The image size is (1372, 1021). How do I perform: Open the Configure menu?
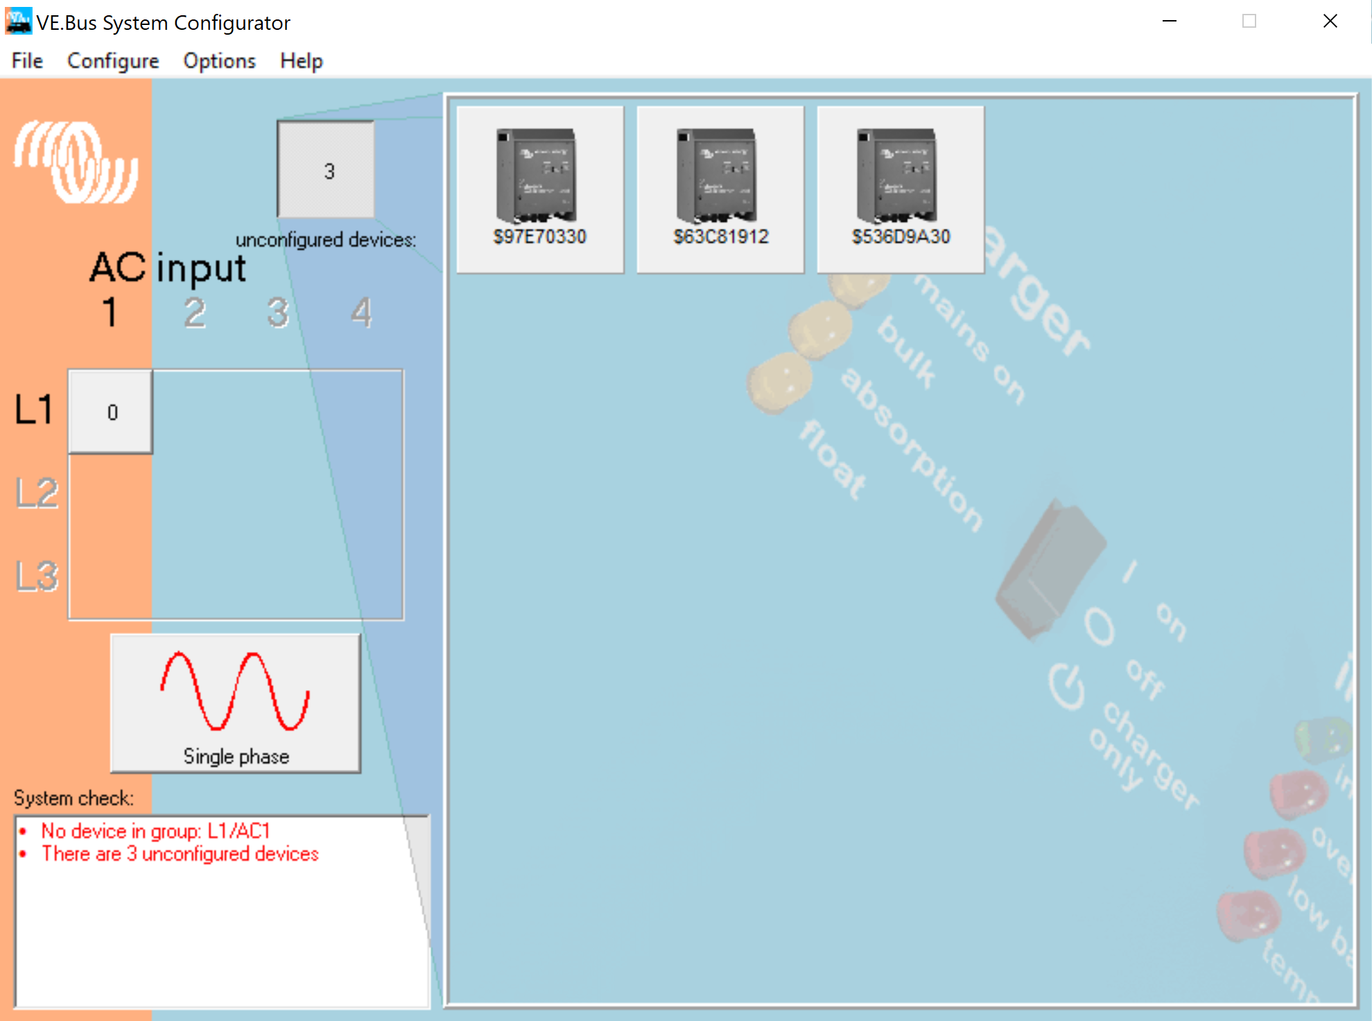[x=113, y=61]
